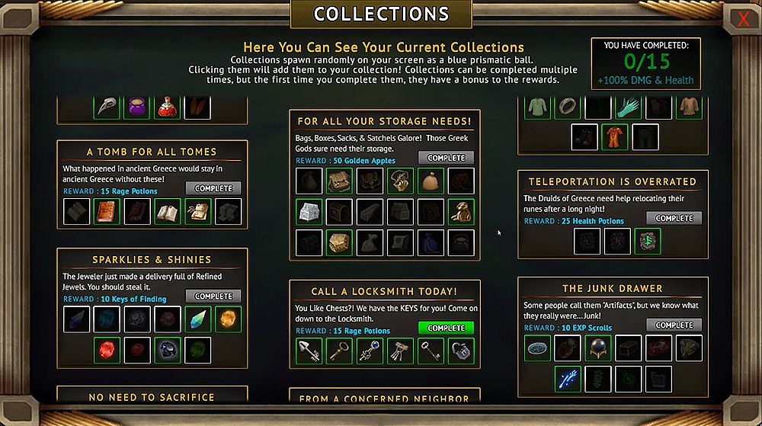Select the open book collection item
Image resolution: width=762 pixels, height=426 pixels.
167,211
